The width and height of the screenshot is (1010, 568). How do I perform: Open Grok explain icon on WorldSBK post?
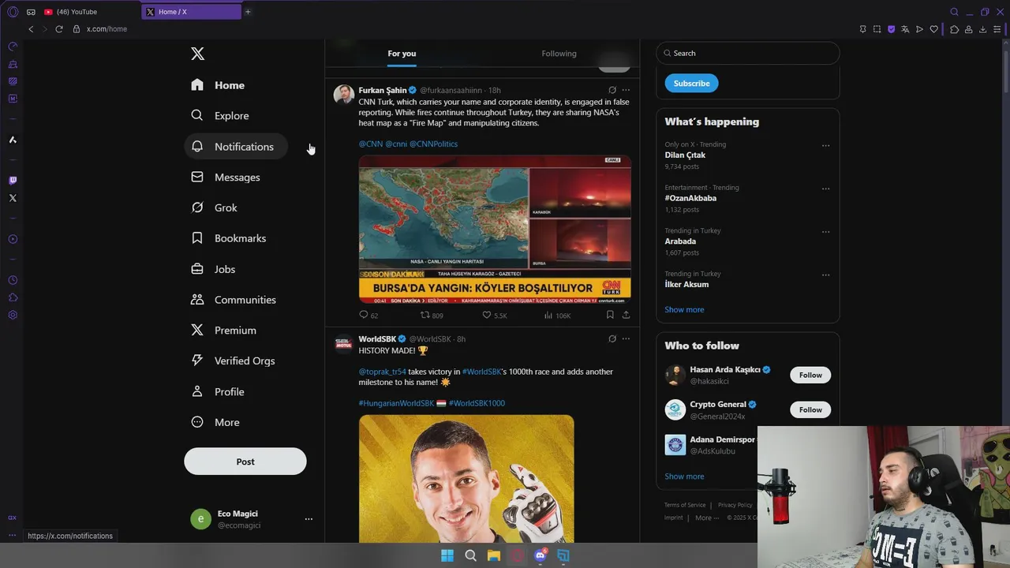pos(612,339)
